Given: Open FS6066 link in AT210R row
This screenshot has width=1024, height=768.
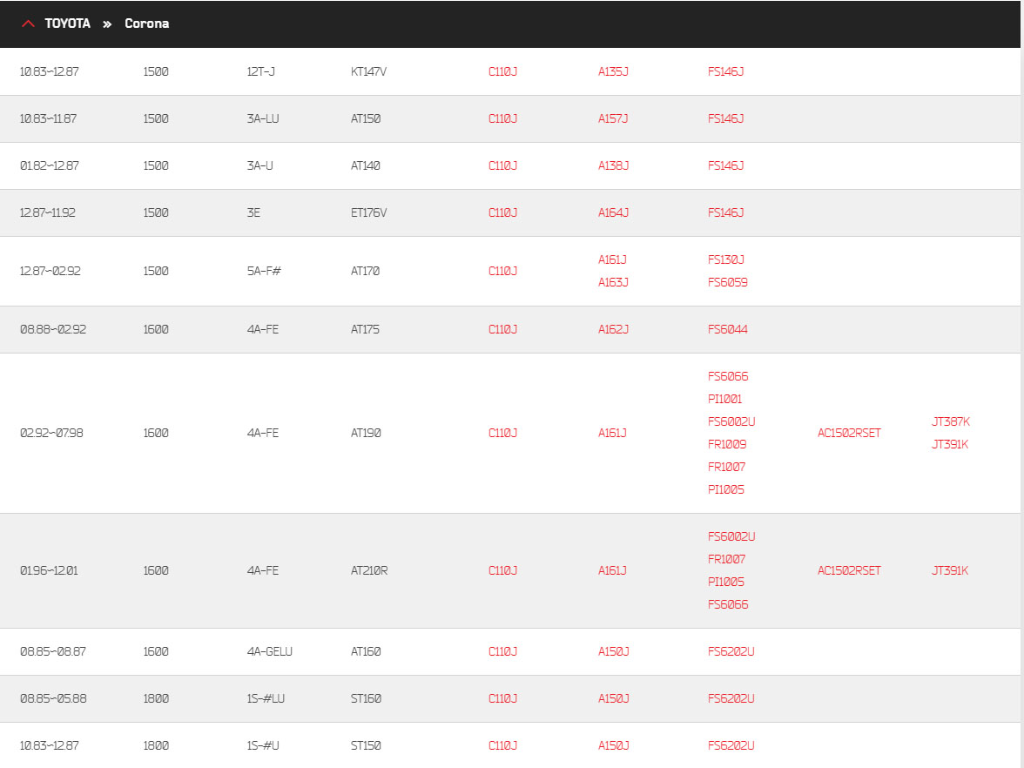Looking at the screenshot, I should [x=728, y=604].
